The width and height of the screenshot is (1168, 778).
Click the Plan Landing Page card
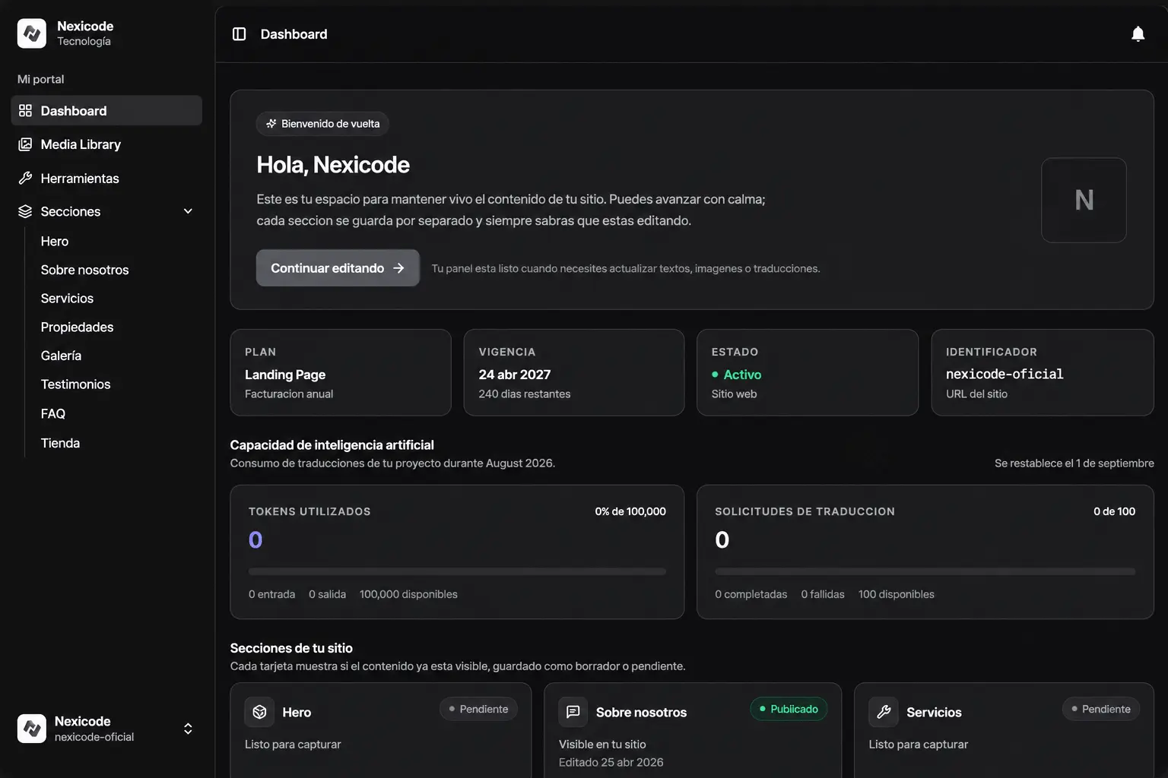click(341, 372)
